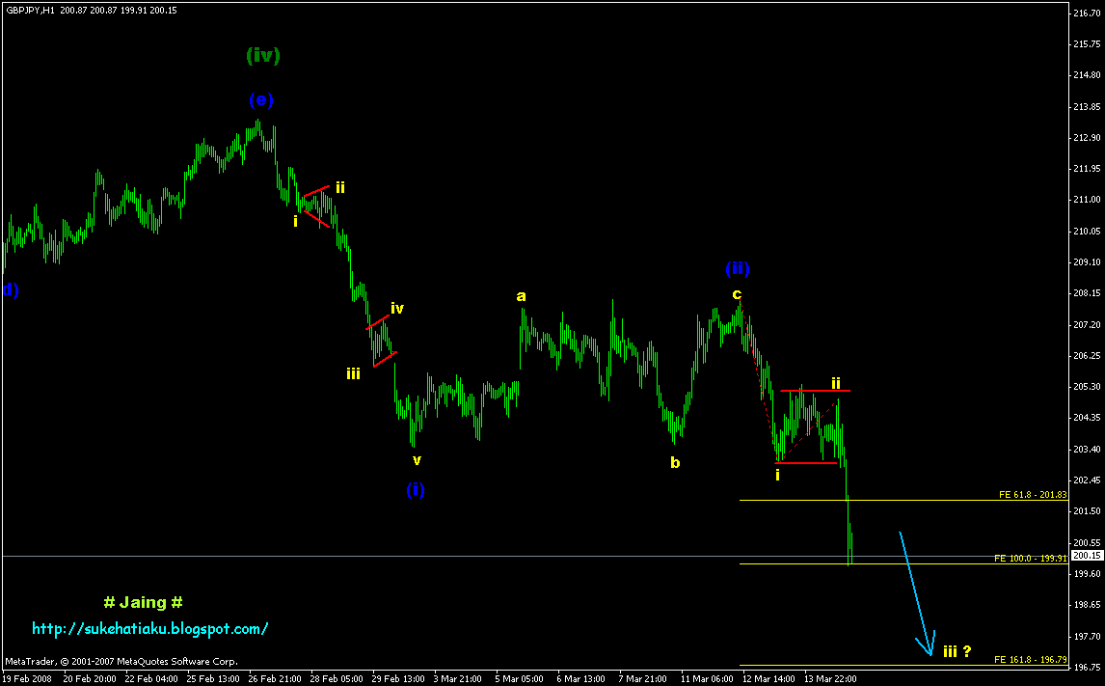Select the 'FE 100.0 - 199.91' Fibonacci label

(x=1031, y=559)
